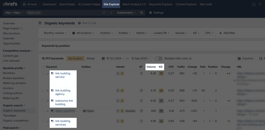Open Batch Analysis 2.0
This screenshot has width=265, height=130.
click(x=134, y=4)
